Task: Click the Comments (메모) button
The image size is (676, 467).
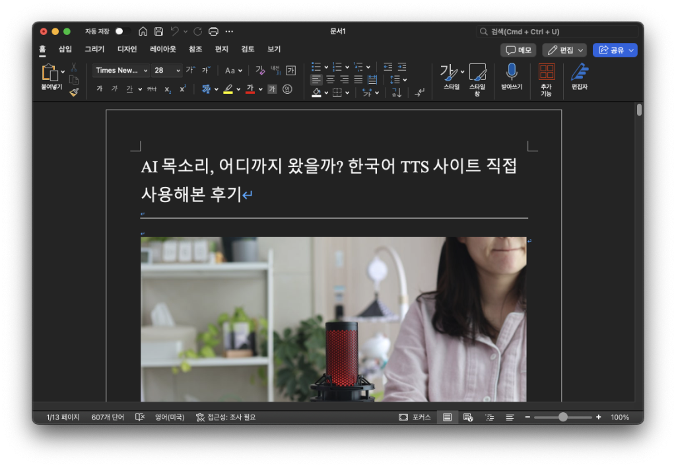Action: pos(518,50)
